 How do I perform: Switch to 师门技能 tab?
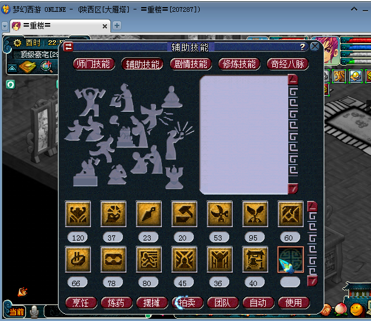94,64
